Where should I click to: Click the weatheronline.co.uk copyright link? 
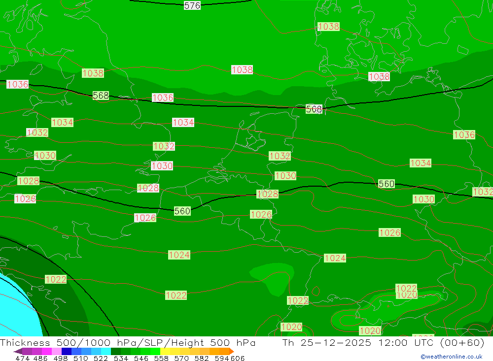(452, 357)
